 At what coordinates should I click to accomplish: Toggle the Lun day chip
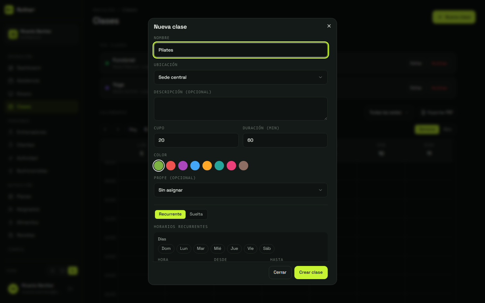point(184,249)
